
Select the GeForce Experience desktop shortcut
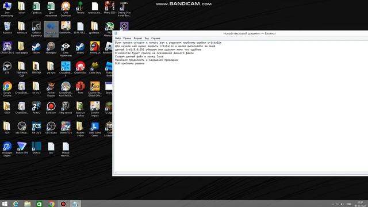36,29
